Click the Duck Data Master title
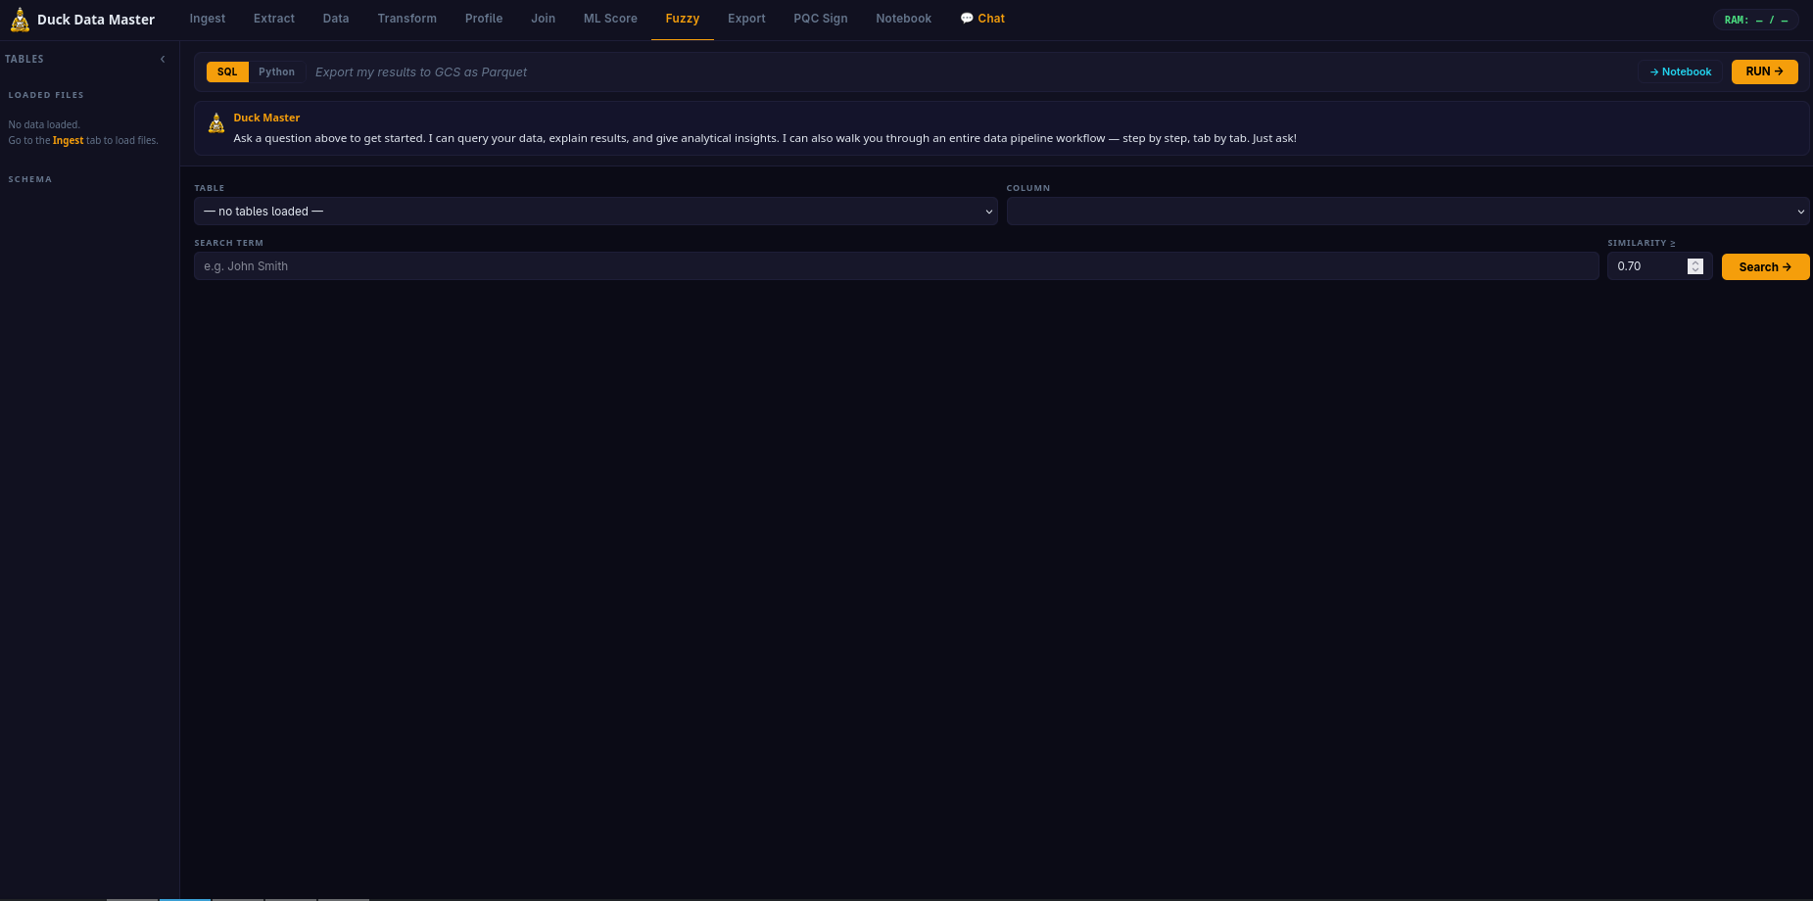 pos(96,20)
